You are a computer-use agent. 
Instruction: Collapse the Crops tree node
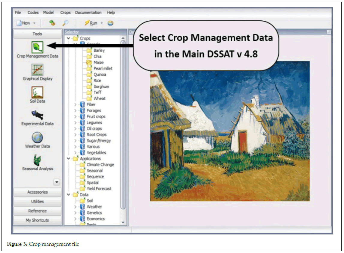68,38
